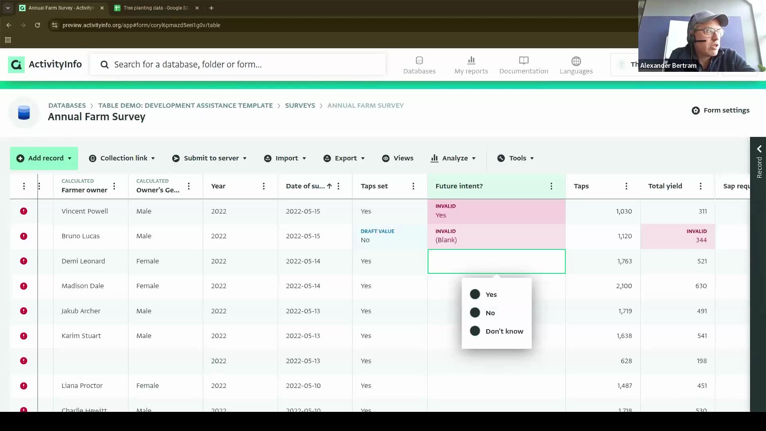Expand the Collection link dropdown
The width and height of the screenshot is (766, 431).
pos(153,158)
